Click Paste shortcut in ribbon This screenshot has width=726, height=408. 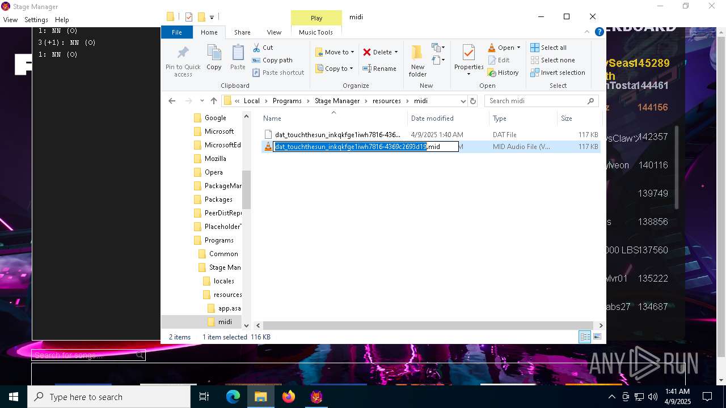(x=278, y=73)
